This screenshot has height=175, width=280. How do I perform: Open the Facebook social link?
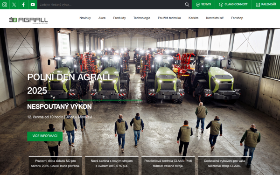[23, 5]
